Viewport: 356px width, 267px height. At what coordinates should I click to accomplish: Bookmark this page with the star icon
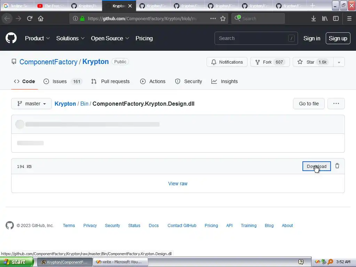[223, 18]
